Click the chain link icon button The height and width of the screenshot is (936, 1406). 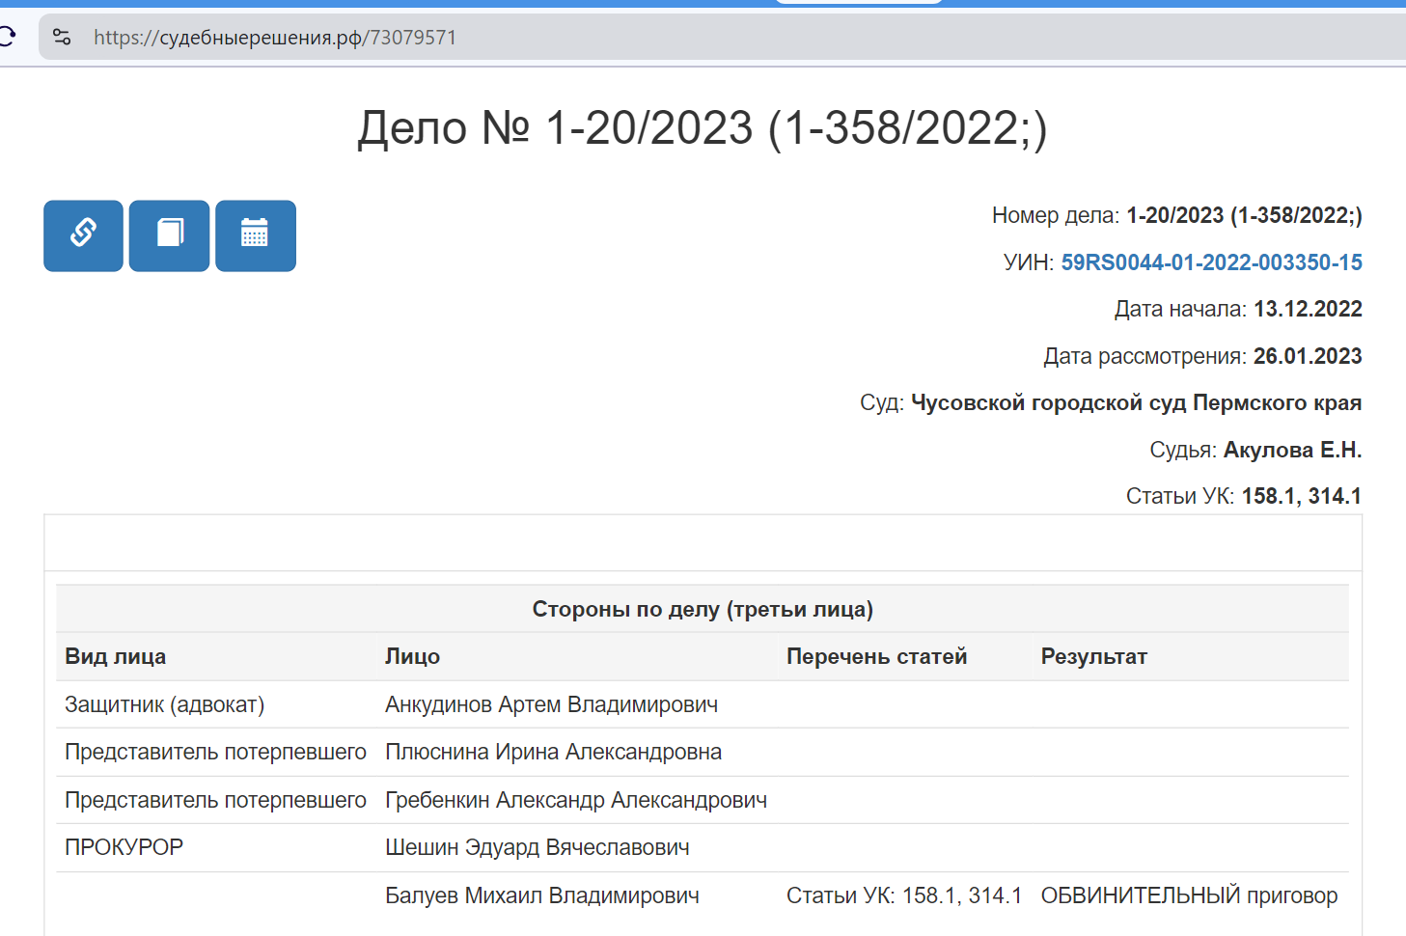[x=83, y=235]
